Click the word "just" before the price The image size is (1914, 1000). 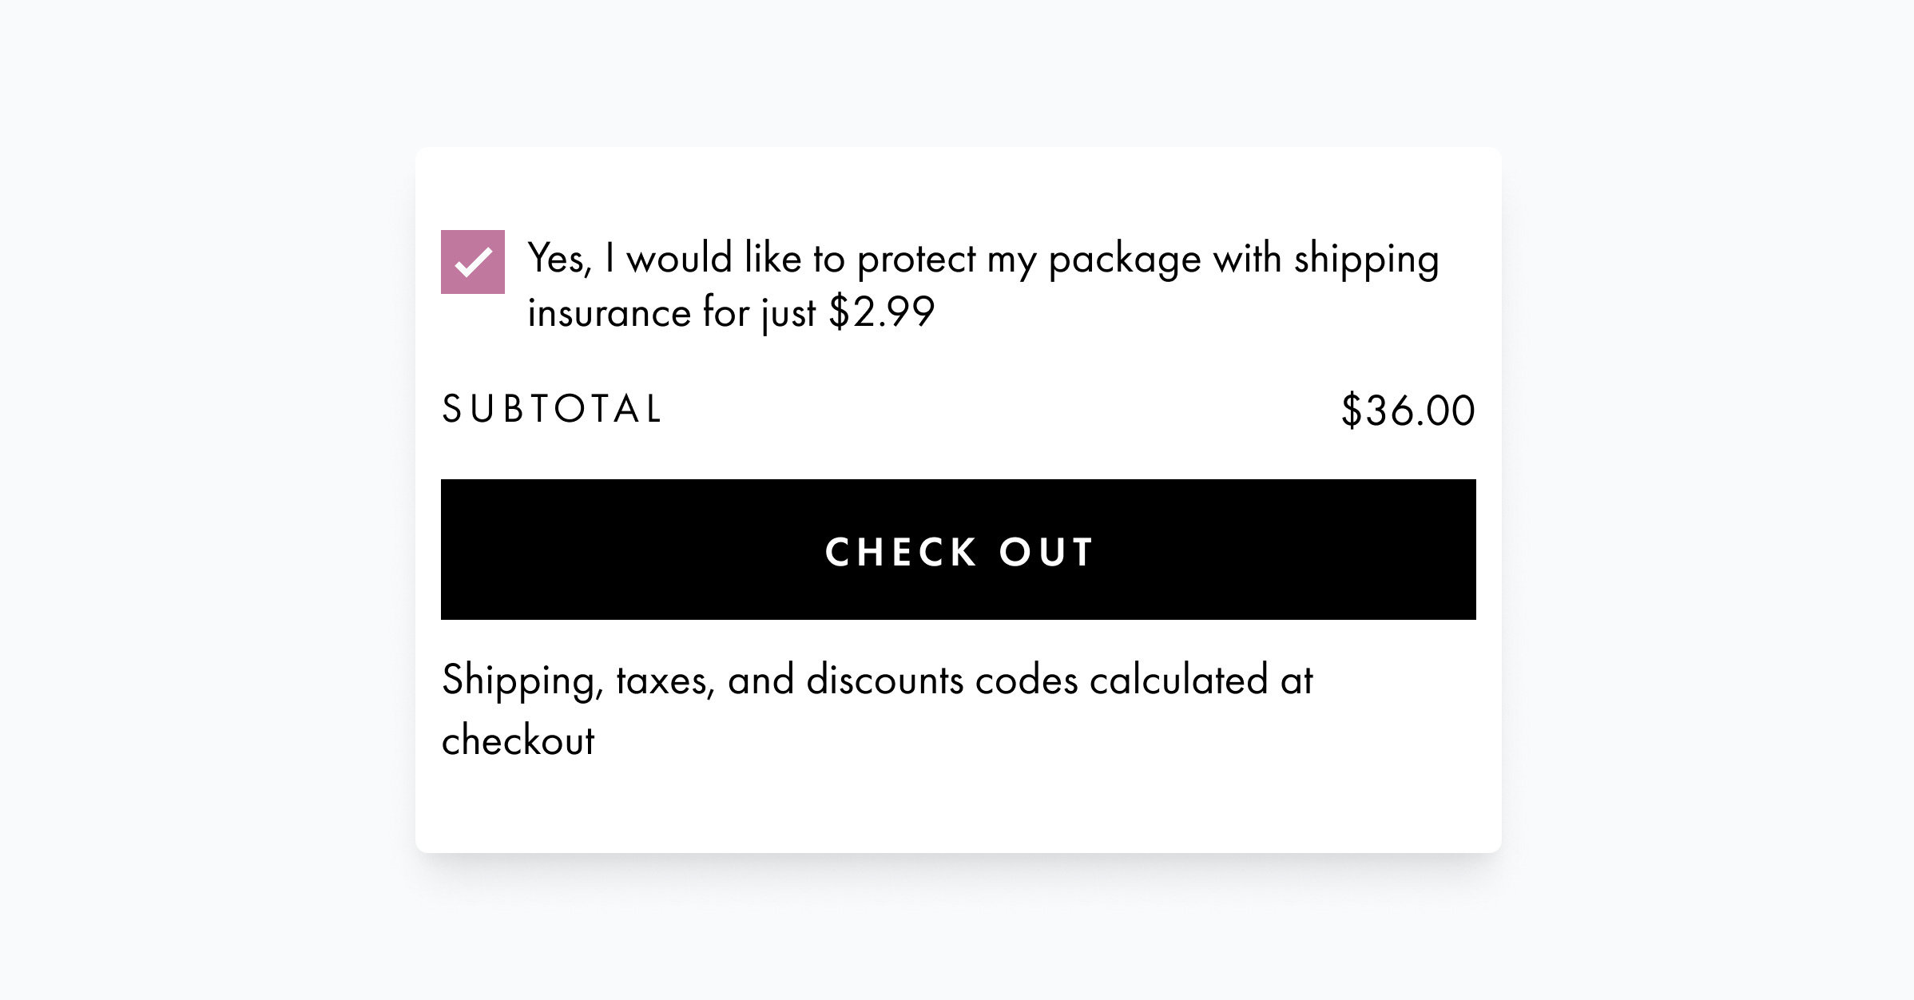(x=789, y=312)
